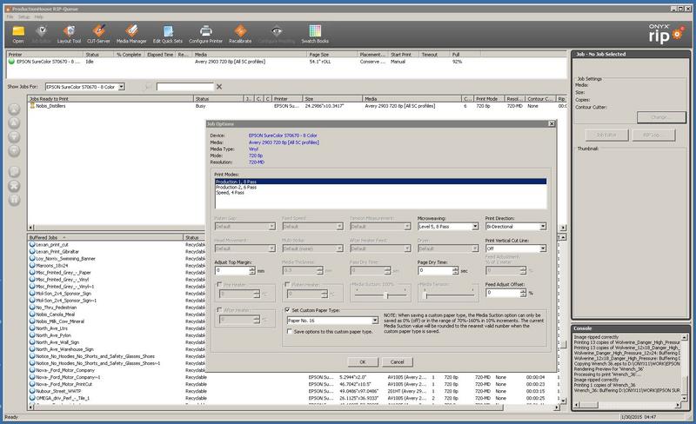The width and height of the screenshot is (696, 424).
Task: Click the grayed eye toolbar icon
Action: (x=277, y=30)
